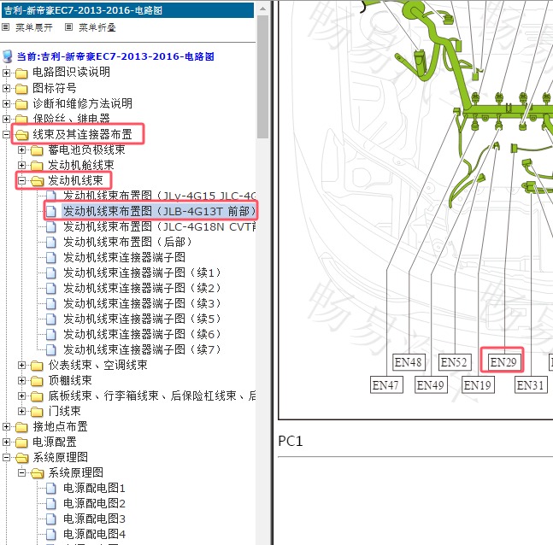Click page icon of 电源配电图1
Image resolution: width=553 pixels, height=545 pixels.
tap(51, 489)
